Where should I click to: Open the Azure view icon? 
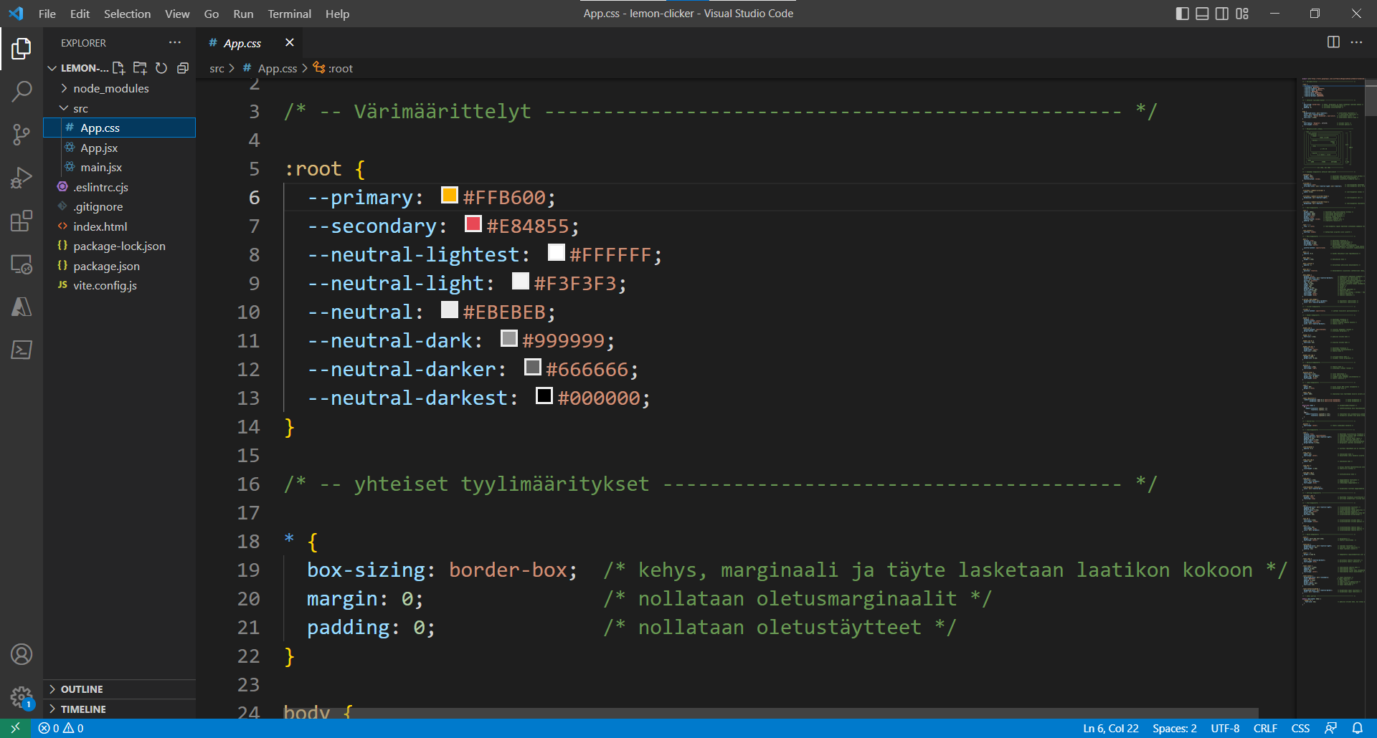point(22,307)
